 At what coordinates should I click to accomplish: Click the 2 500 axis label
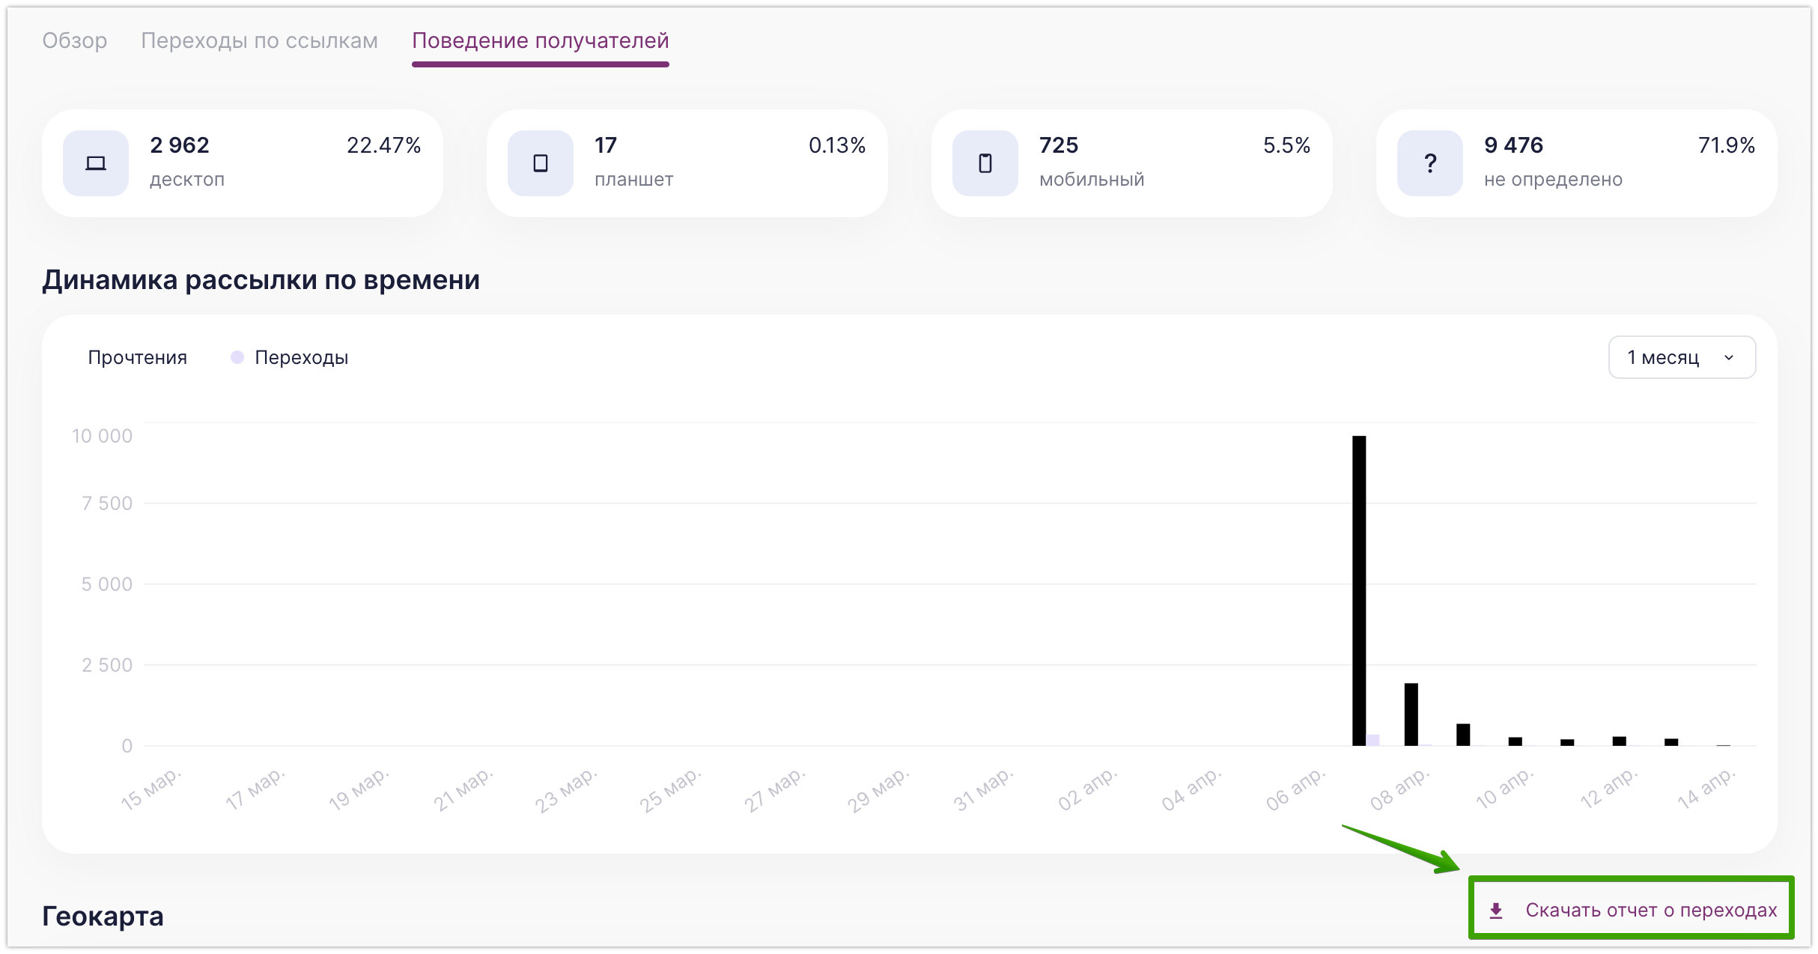pyautogui.click(x=107, y=665)
